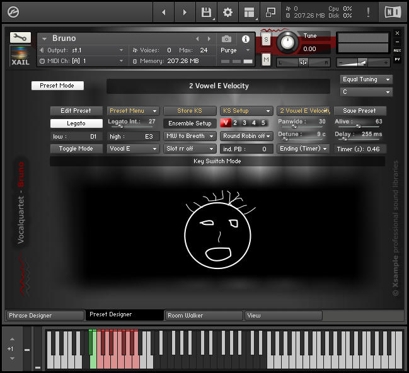The width and height of the screenshot is (409, 373).
Task: Switch to Preset Designer tab
Action: click(125, 314)
